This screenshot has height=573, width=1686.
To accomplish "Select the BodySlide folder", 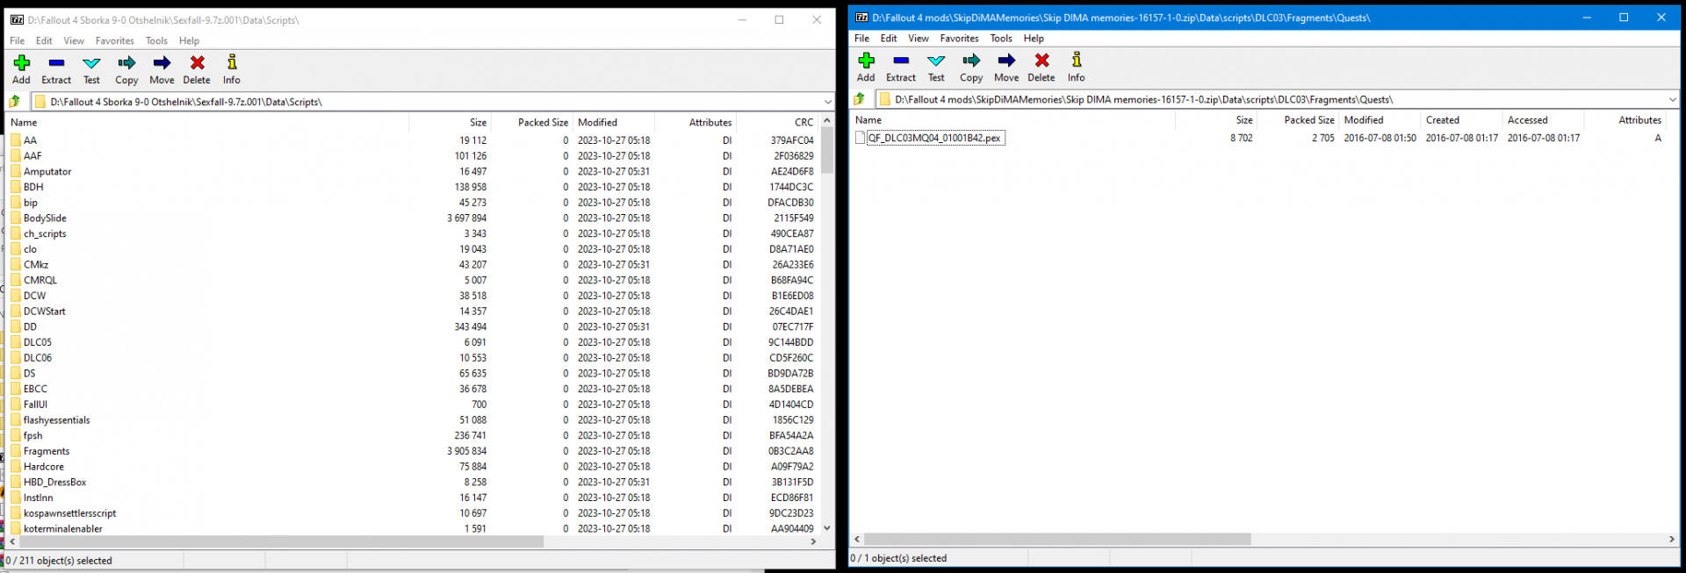I will click(x=45, y=218).
